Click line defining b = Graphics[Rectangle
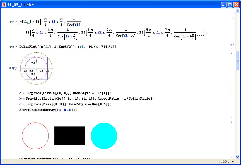Screen dimensions: 241x165 point(86,99)
